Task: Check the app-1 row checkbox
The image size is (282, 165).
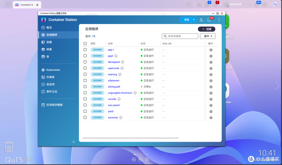Action: [85, 50]
